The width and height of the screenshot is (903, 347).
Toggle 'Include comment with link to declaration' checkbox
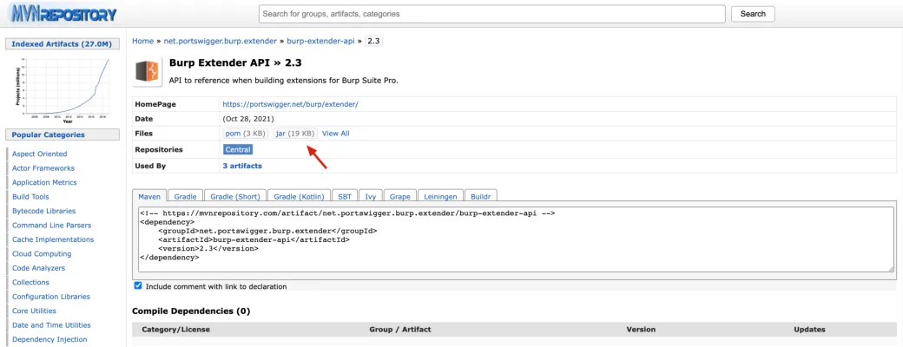138,285
